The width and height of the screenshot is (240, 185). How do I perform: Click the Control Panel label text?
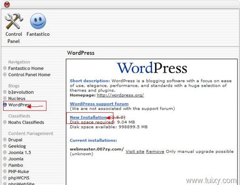[14, 37]
